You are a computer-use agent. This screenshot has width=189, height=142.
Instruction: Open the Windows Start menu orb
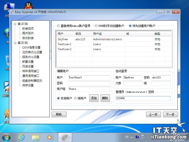coord(6,137)
